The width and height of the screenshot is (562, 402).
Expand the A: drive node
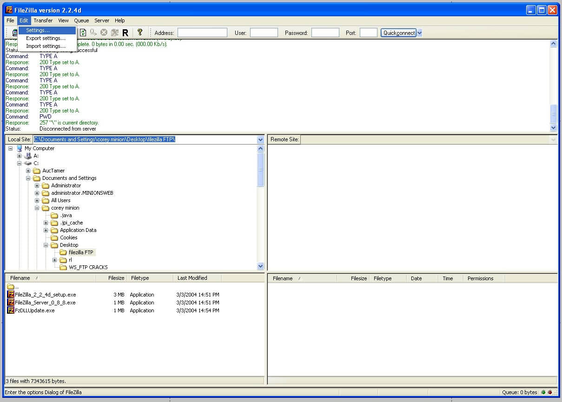tap(20, 156)
